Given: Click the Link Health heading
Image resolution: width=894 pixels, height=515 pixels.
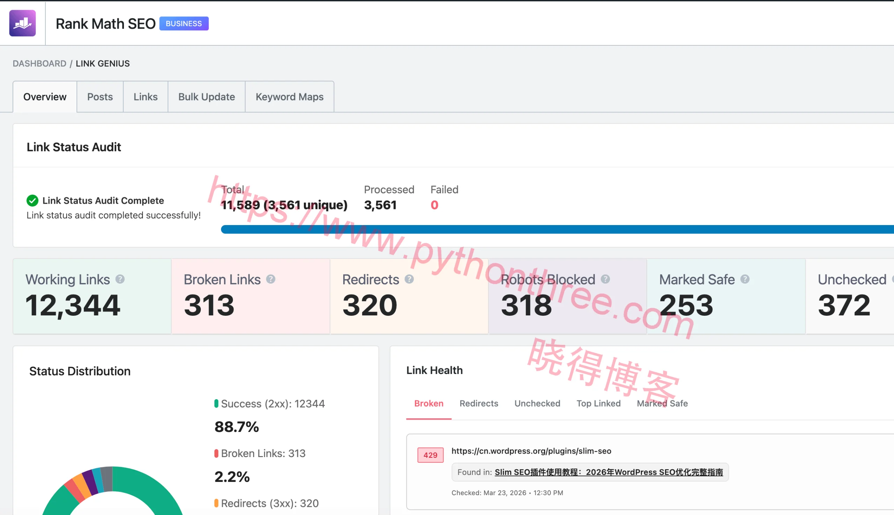Looking at the screenshot, I should [x=434, y=370].
